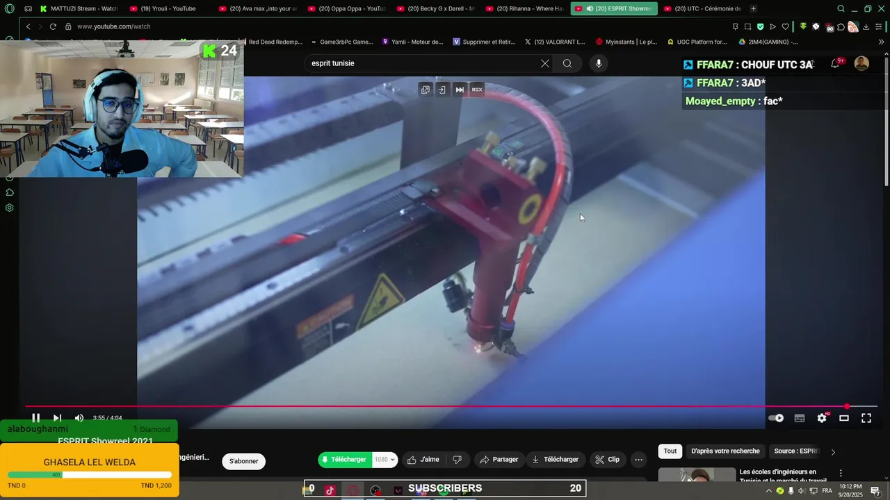
Task: Open the UGC Platform bookmark
Action: (697, 42)
